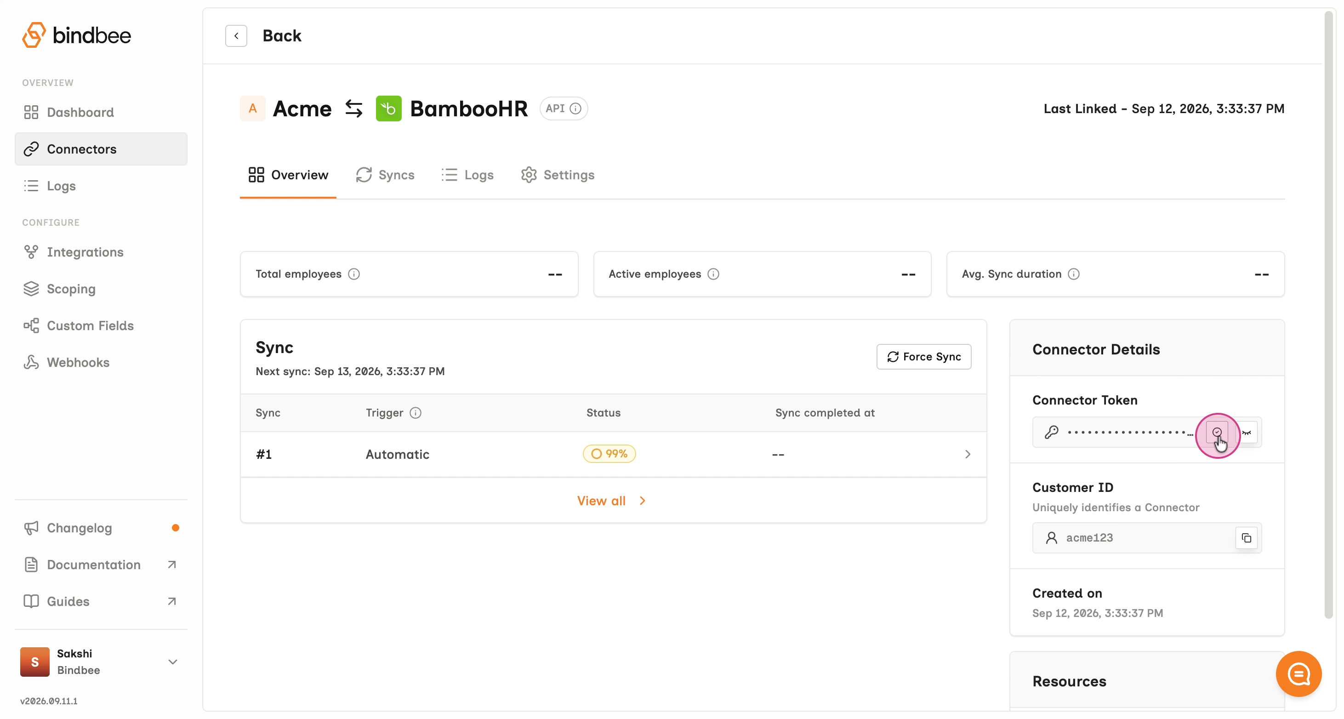Click the Status column header
The width and height of the screenshot is (1344, 719).
604,413
